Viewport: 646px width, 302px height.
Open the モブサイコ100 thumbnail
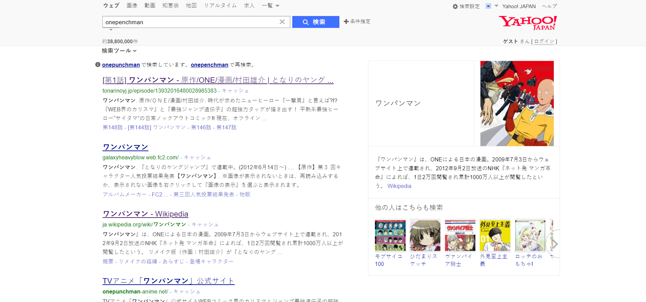390,235
